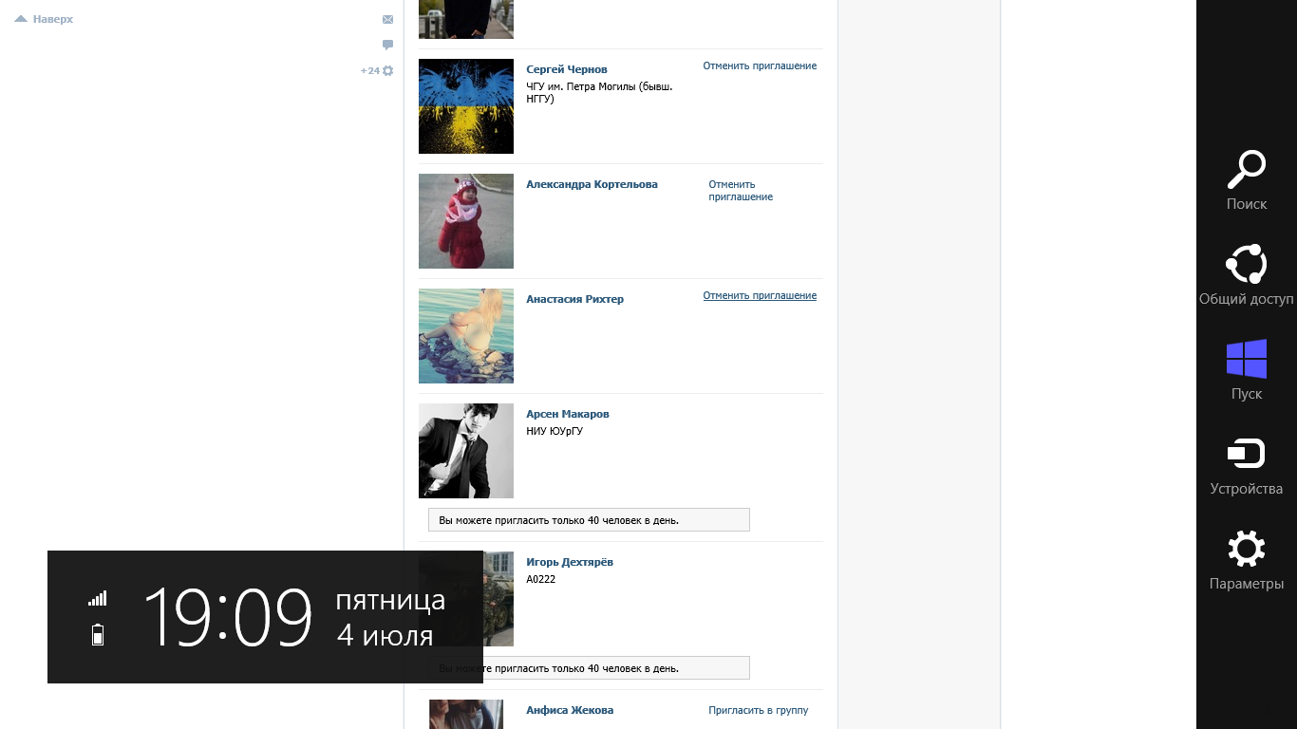Click the Пуск Windows start icon
Viewport: 1297px width, 729px height.
coord(1246,370)
